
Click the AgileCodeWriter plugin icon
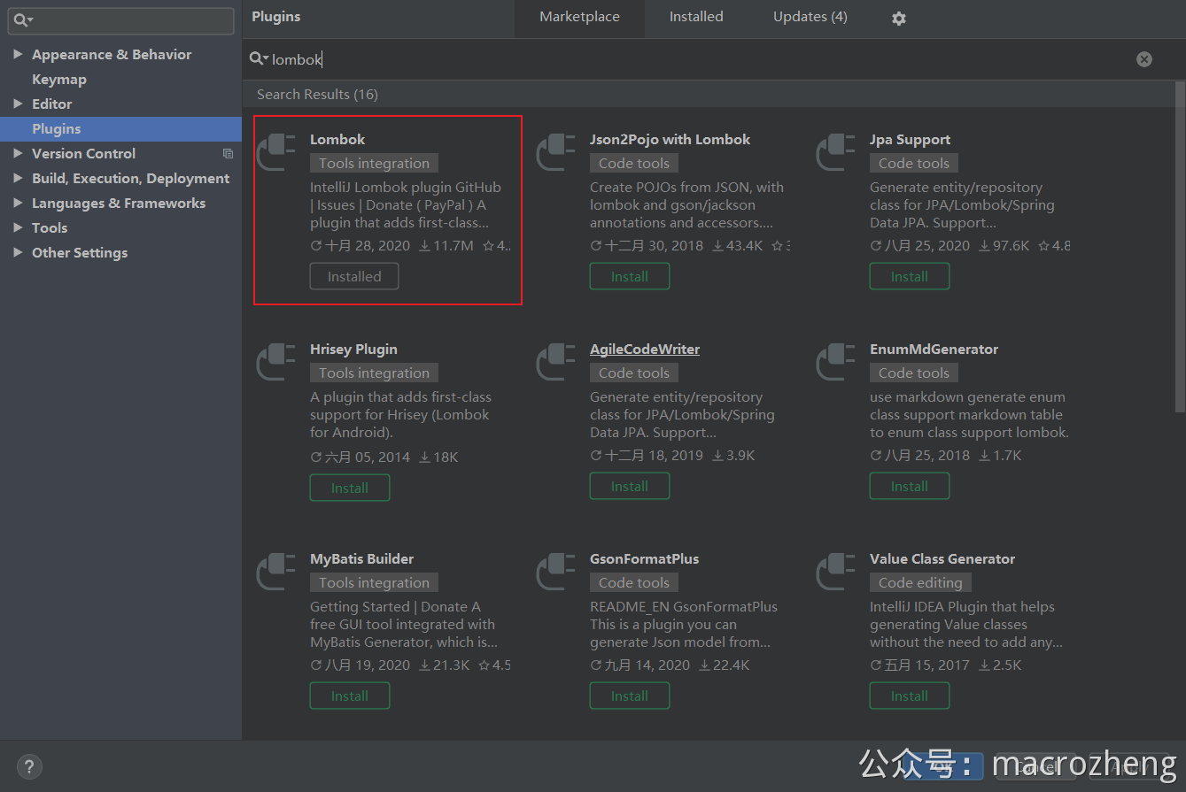pyautogui.click(x=555, y=361)
